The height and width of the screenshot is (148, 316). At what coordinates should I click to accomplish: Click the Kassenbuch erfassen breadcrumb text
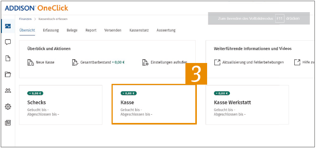[x=53, y=19]
